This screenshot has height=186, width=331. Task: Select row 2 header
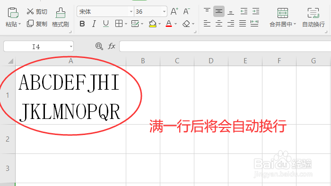(x=8, y=139)
